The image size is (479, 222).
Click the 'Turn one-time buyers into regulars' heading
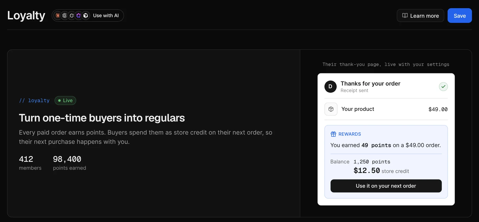pyautogui.click(x=102, y=118)
